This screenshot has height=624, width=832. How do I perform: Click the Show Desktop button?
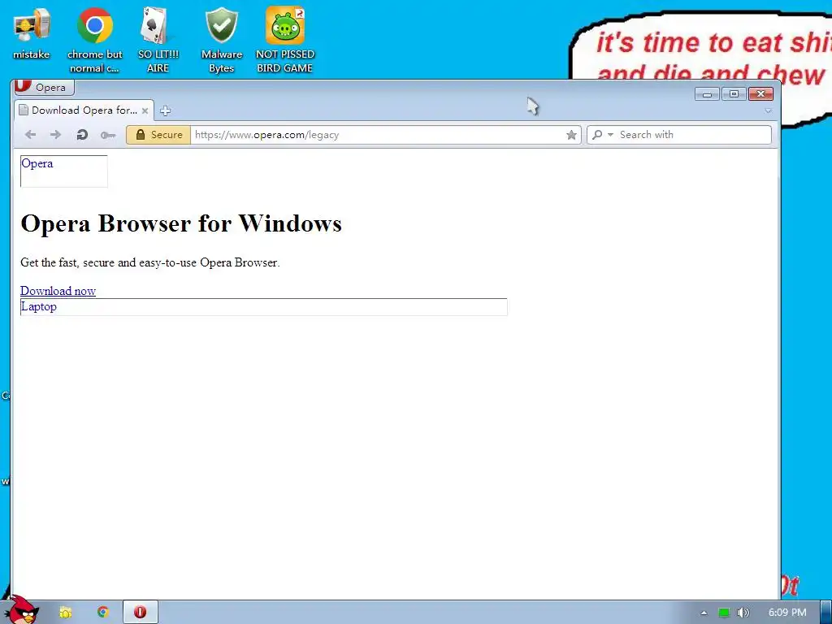pyautogui.click(x=826, y=613)
